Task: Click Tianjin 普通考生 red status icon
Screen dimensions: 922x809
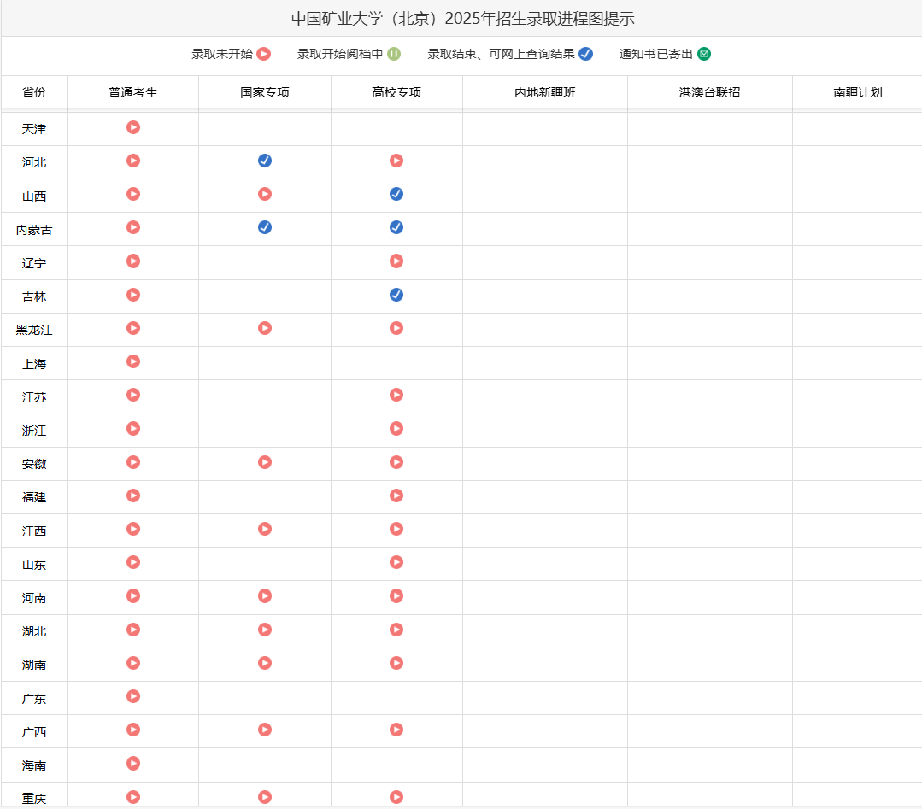Action: click(133, 127)
